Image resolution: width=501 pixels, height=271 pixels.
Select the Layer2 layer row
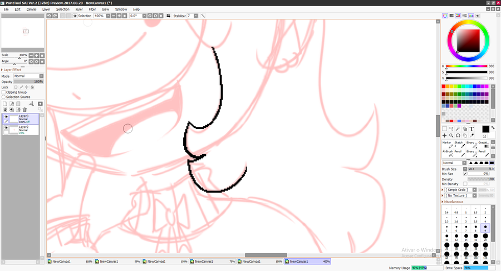tap(21, 130)
